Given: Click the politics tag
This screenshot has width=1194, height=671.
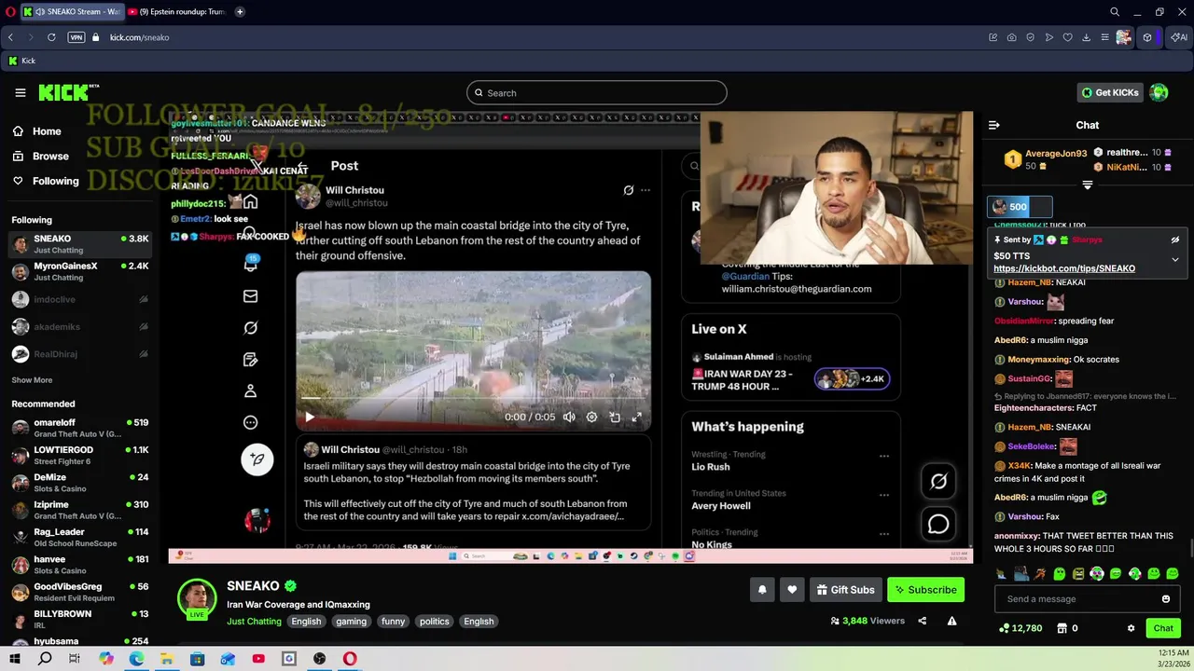Looking at the screenshot, I should pos(434,622).
